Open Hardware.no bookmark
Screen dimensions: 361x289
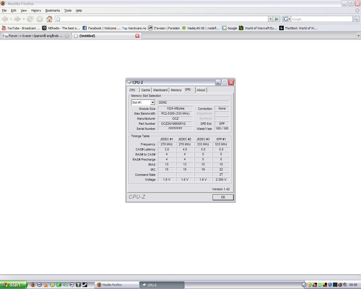coord(135,28)
